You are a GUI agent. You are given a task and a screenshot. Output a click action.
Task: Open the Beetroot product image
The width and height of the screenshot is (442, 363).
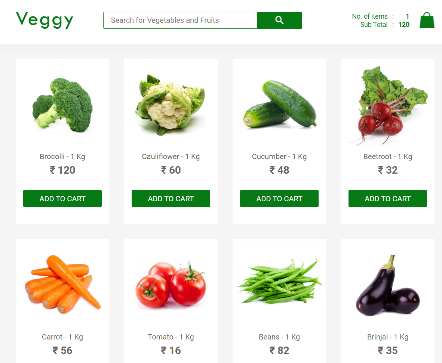tap(388, 106)
